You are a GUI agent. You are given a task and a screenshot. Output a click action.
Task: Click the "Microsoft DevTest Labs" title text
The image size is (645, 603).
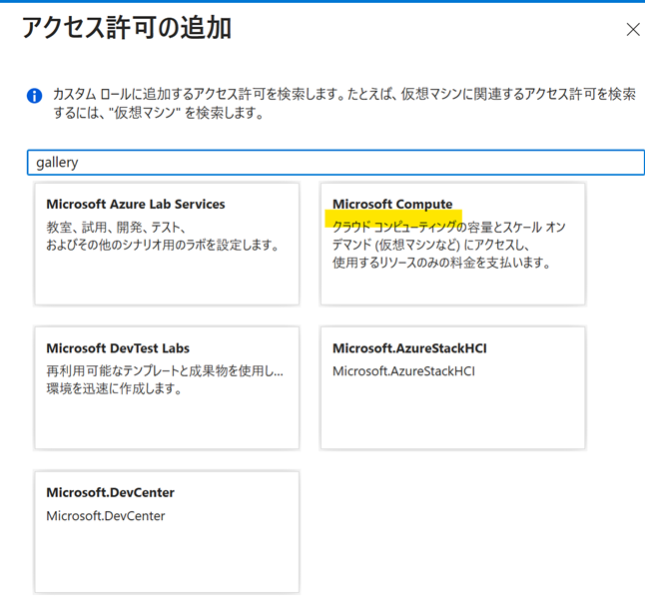(x=118, y=348)
